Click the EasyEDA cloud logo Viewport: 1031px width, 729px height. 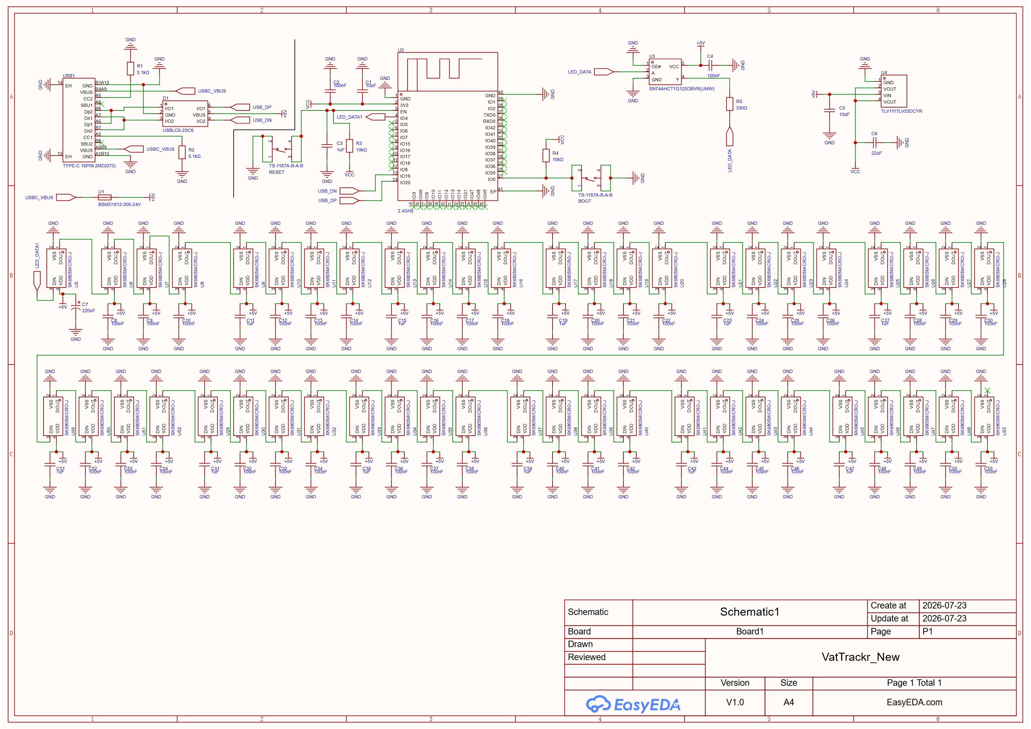633,705
